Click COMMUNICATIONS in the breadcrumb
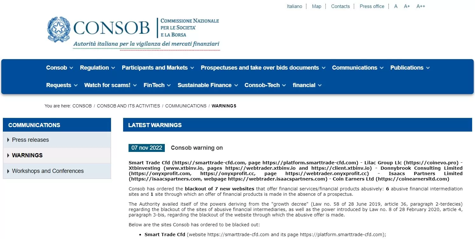475x239 pixels. tap(186, 106)
